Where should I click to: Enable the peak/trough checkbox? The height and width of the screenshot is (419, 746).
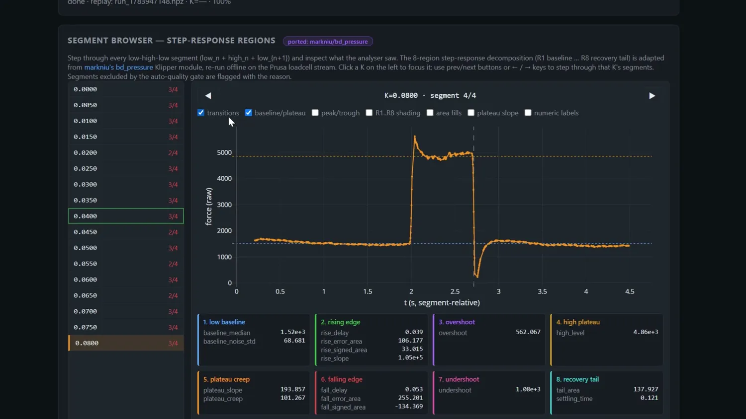(315, 113)
